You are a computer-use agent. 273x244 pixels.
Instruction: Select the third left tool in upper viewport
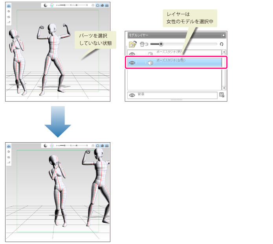click(x=9, y=17)
